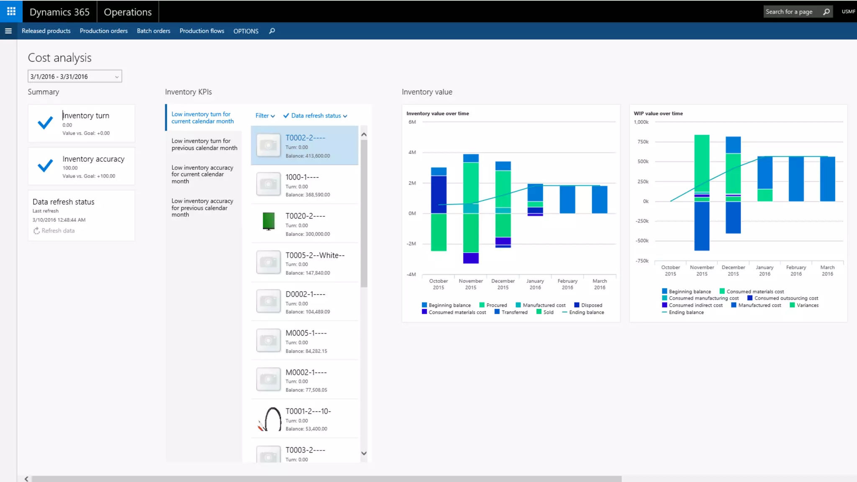Expand the Data refresh status dropdown
This screenshot has height=482, width=857.
[x=316, y=116]
